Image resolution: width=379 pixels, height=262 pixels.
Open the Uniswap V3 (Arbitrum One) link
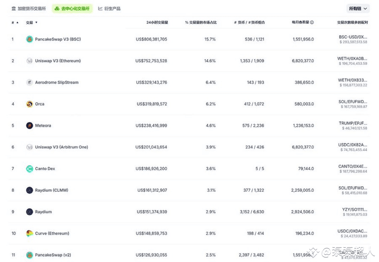61,147
